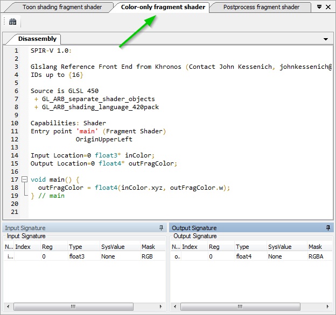
Task: Click the outFragColor assignment on line 18
Action: tap(134, 188)
